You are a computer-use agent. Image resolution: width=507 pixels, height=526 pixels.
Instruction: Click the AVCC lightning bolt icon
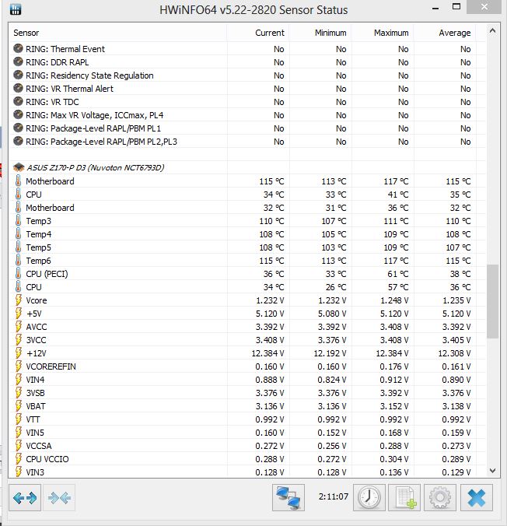pyautogui.click(x=19, y=326)
